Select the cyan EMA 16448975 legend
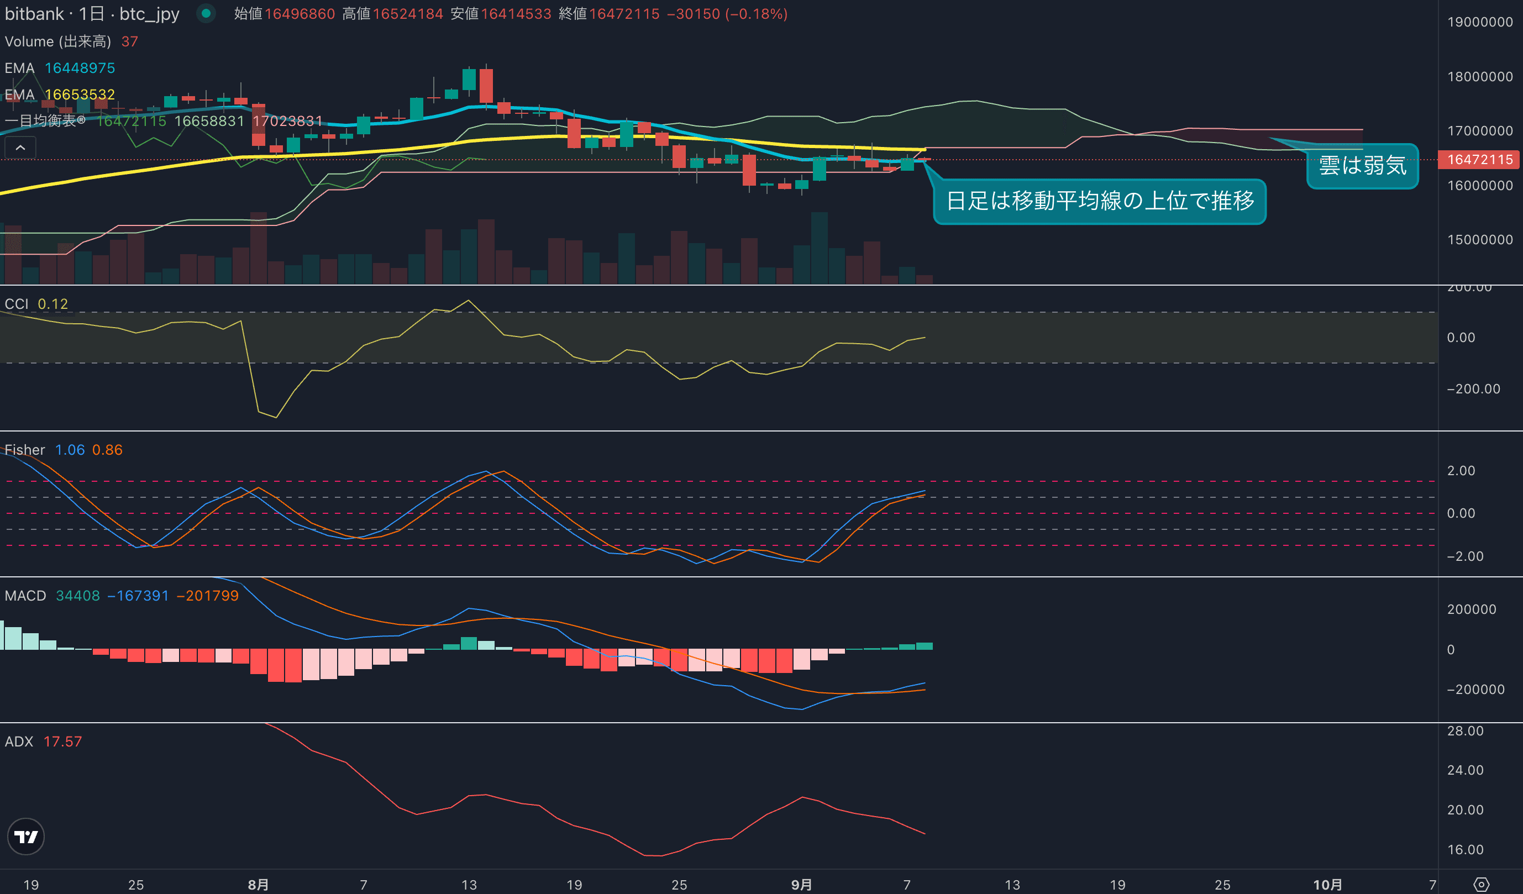Image resolution: width=1523 pixels, height=894 pixels. pyautogui.click(x=60, y=68)
